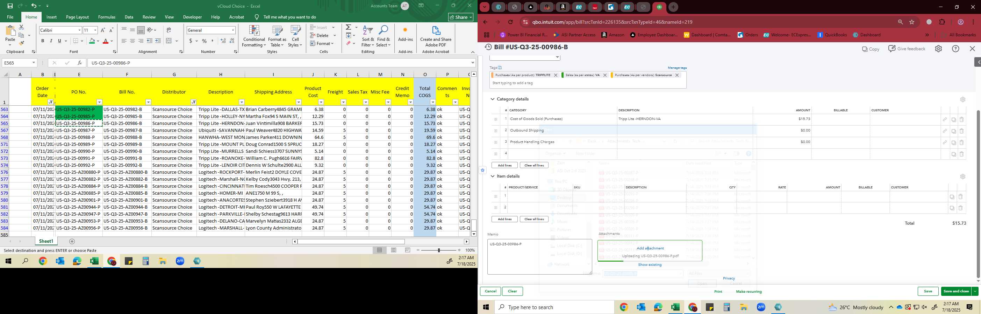Open Total COGS column filter dropdown
Image resolution: width=981 pixels, height=314 pixels.
[432, 102]
